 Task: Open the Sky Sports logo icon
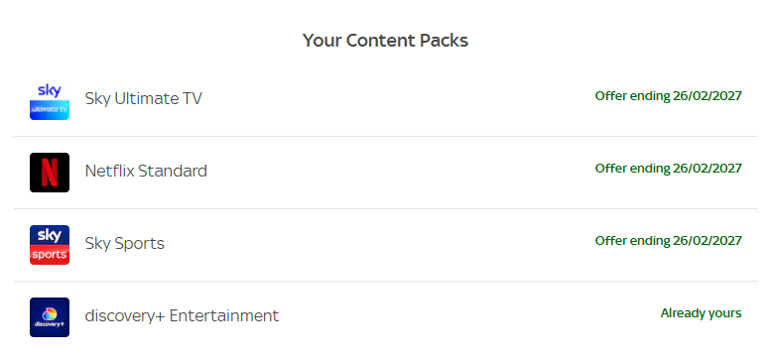[50, 245]
